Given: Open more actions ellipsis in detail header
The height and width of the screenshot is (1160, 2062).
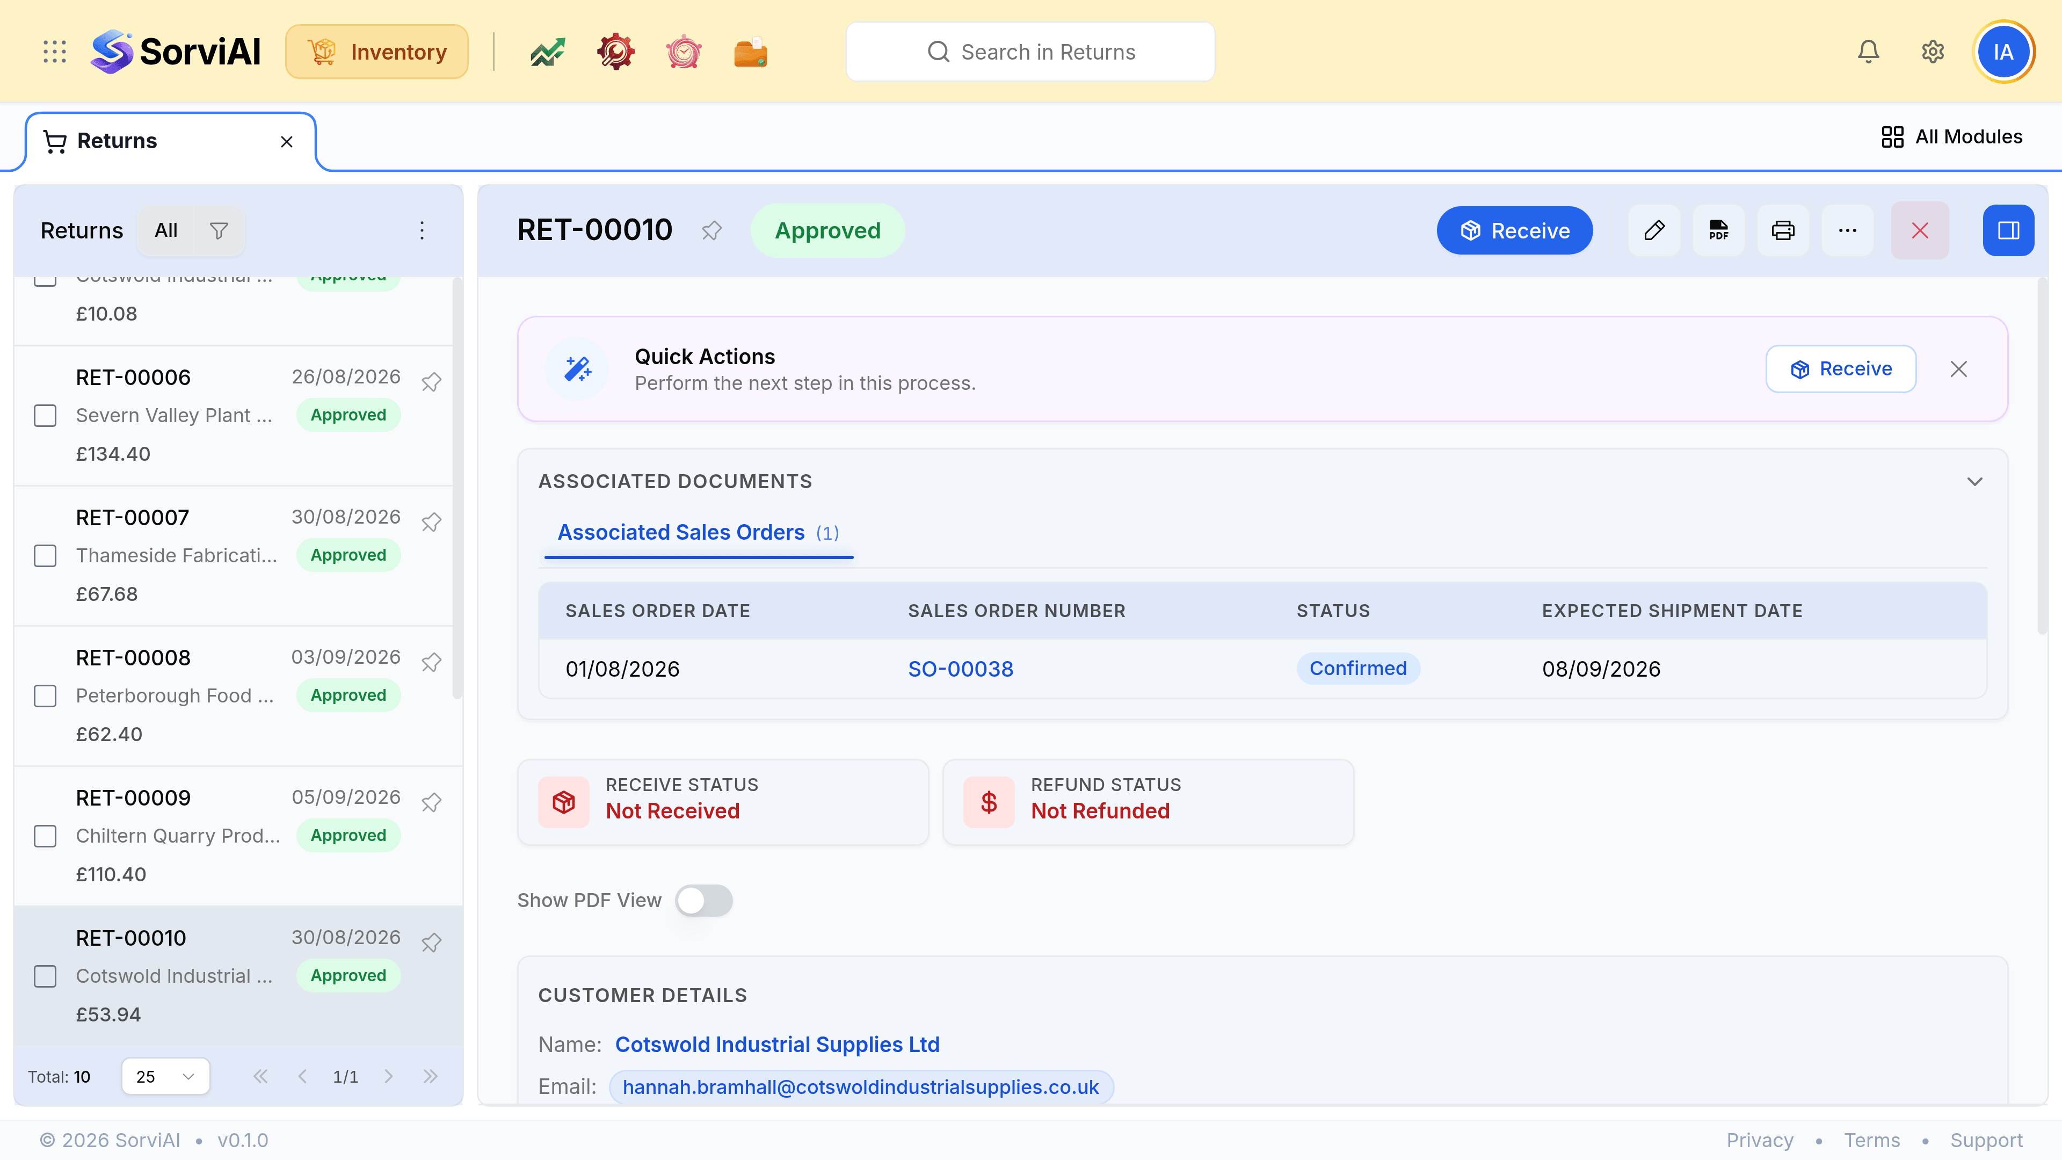Looking at the screenshot, I should tap(1847, 230).
